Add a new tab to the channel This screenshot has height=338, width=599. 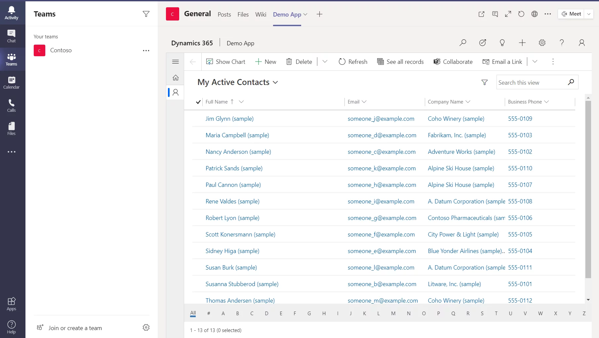(319, 14)
